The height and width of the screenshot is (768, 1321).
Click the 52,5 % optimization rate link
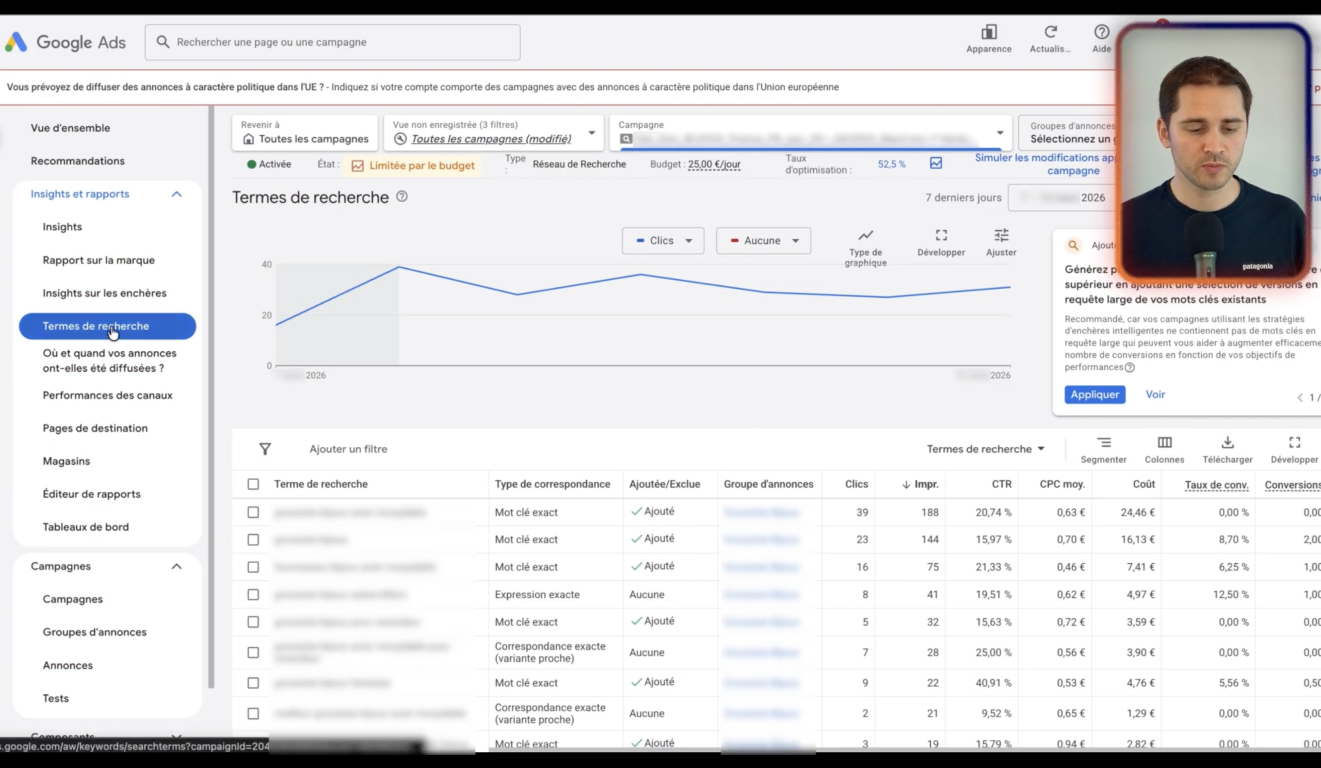click(x=891, y=164)
